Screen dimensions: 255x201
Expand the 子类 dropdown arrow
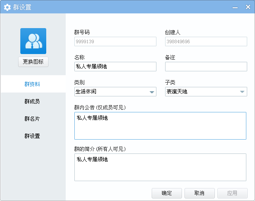(x=242, y=92)
